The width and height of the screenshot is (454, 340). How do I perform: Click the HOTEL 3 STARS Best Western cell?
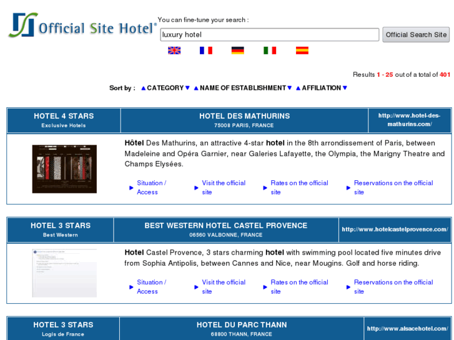click(x=60, y=230)
